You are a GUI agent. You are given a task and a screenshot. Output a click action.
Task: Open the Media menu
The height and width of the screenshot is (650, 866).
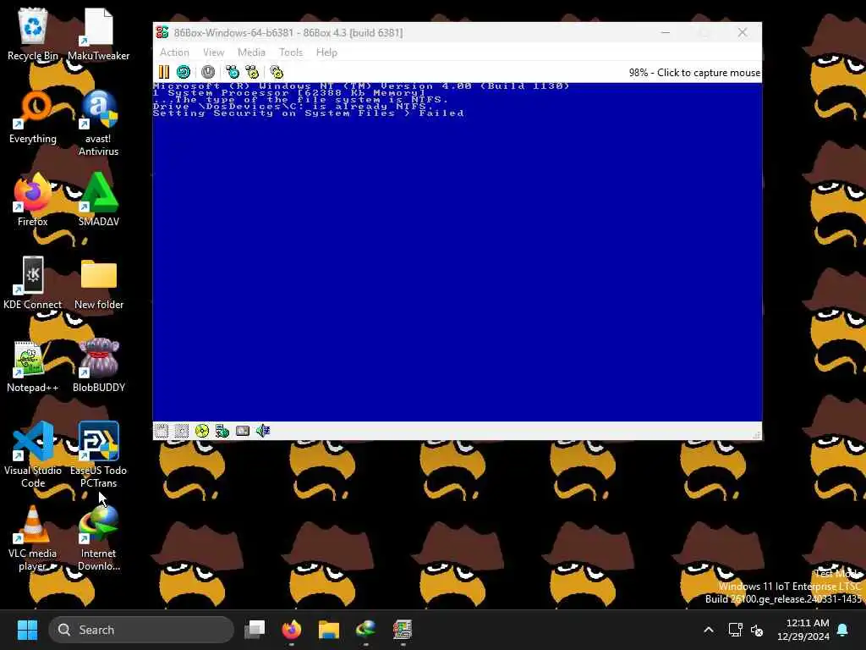click(x=251, y=52)
